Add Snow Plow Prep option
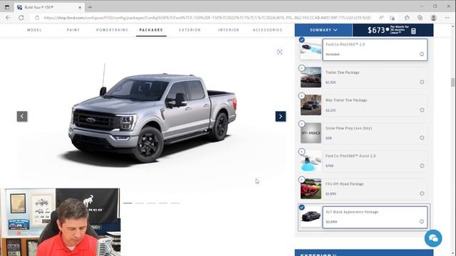456x256 pixels. coord(301,124)
